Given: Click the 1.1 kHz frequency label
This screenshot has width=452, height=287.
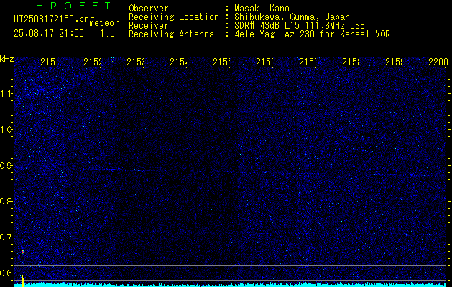Looking at the screenshot, I should click(x=6, y=93).
